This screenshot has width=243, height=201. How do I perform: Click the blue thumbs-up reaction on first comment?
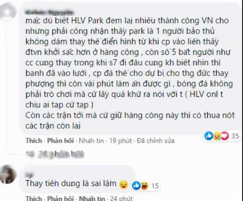pos(209,136)
